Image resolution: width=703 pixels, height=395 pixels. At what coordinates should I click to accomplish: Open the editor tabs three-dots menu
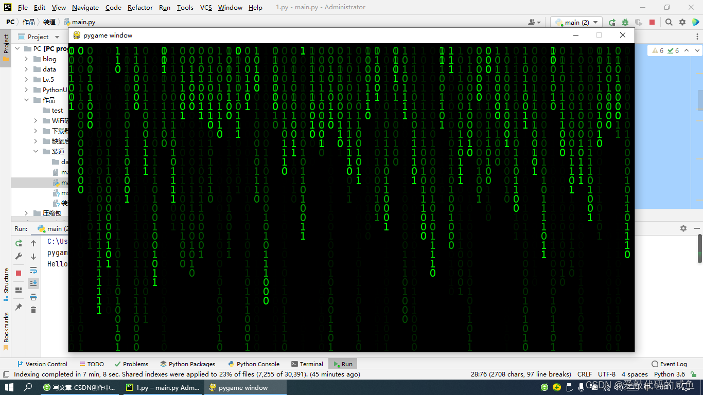point(698,37)
